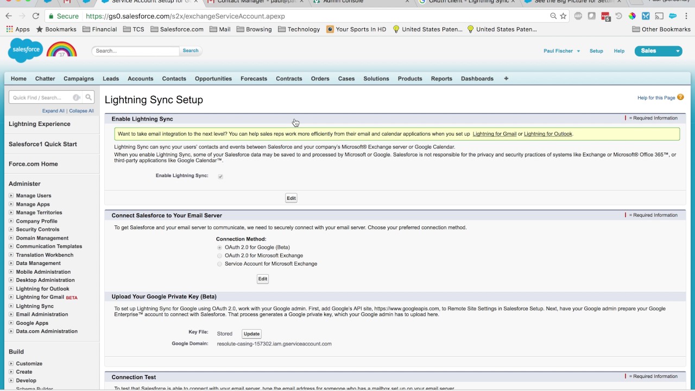Image resolution: width=695 pixels, height=391 pixels.
Task: Switch to the Dashboards tab
Action: point(477,79)
